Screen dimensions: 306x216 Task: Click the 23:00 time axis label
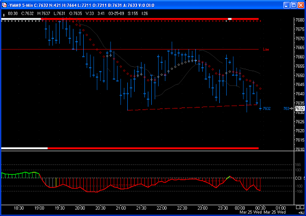(202, 208)
